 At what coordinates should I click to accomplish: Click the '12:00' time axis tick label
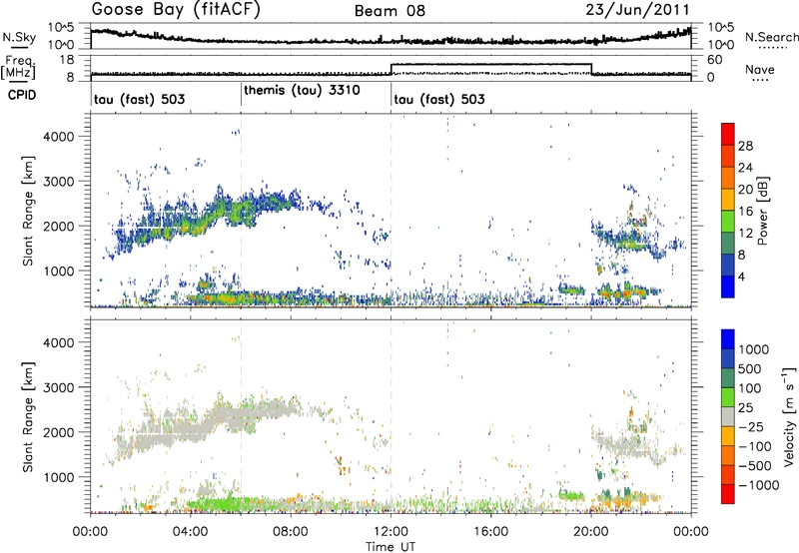pyautogui.click(x=391, y=532)
